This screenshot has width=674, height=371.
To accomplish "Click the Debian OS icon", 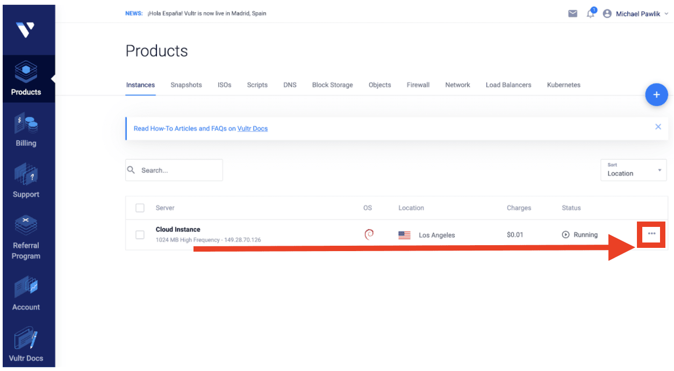I will tap(369, 234).
